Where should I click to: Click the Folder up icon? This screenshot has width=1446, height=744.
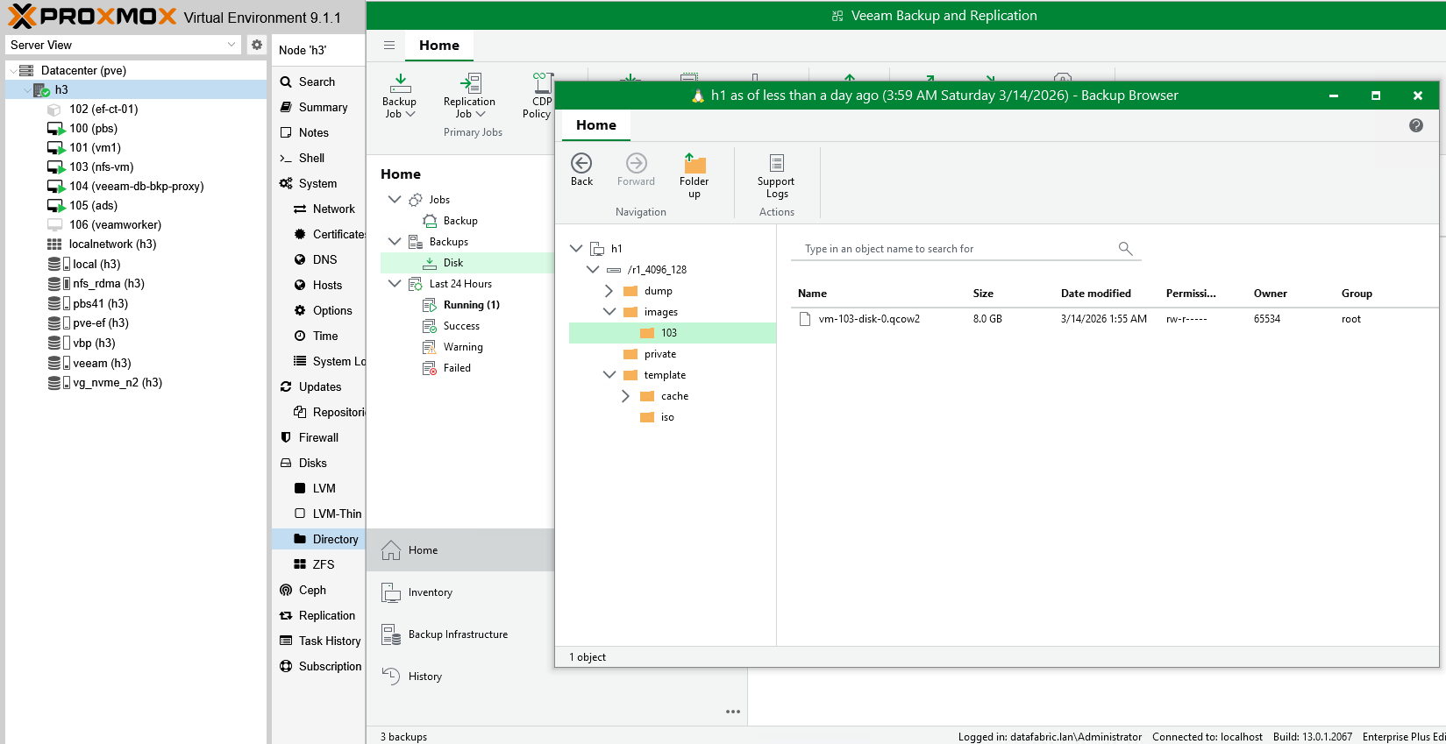[695, 163]
